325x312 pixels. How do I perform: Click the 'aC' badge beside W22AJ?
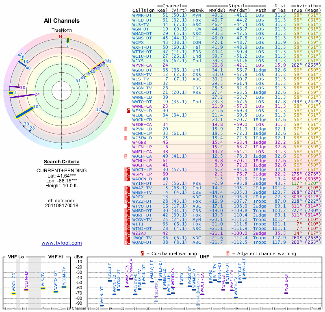(127, 233)
